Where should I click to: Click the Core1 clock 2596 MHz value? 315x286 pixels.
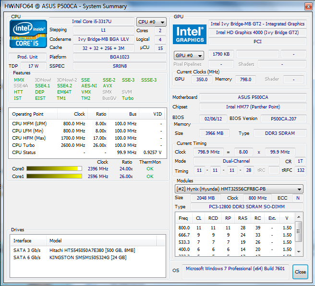click(98, 177)
